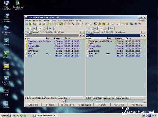
Task: Click the green refresh arrows toolbar icon
Action: pyautogui.click(x=48, y=24)
